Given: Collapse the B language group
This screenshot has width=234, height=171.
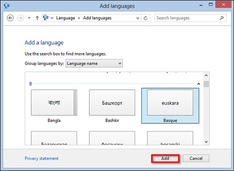Looking at the screenshot, I should point(198,84).
